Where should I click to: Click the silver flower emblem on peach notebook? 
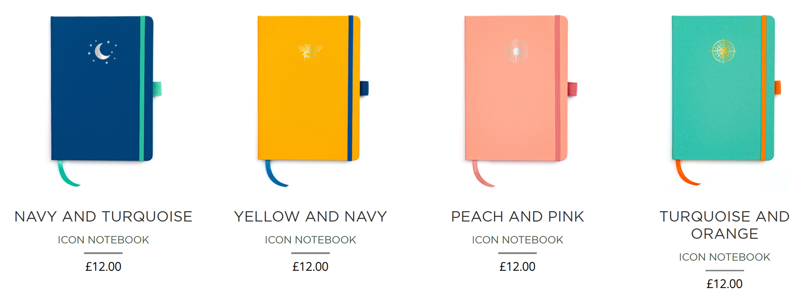click(516, 51)
